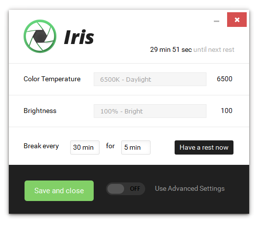Close Iris with the red X button

[x=237, y=20]
